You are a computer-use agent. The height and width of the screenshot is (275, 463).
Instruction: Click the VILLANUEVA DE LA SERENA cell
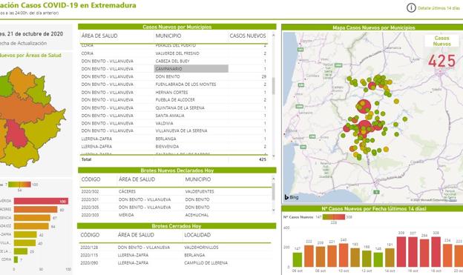[x=181, y=130]
